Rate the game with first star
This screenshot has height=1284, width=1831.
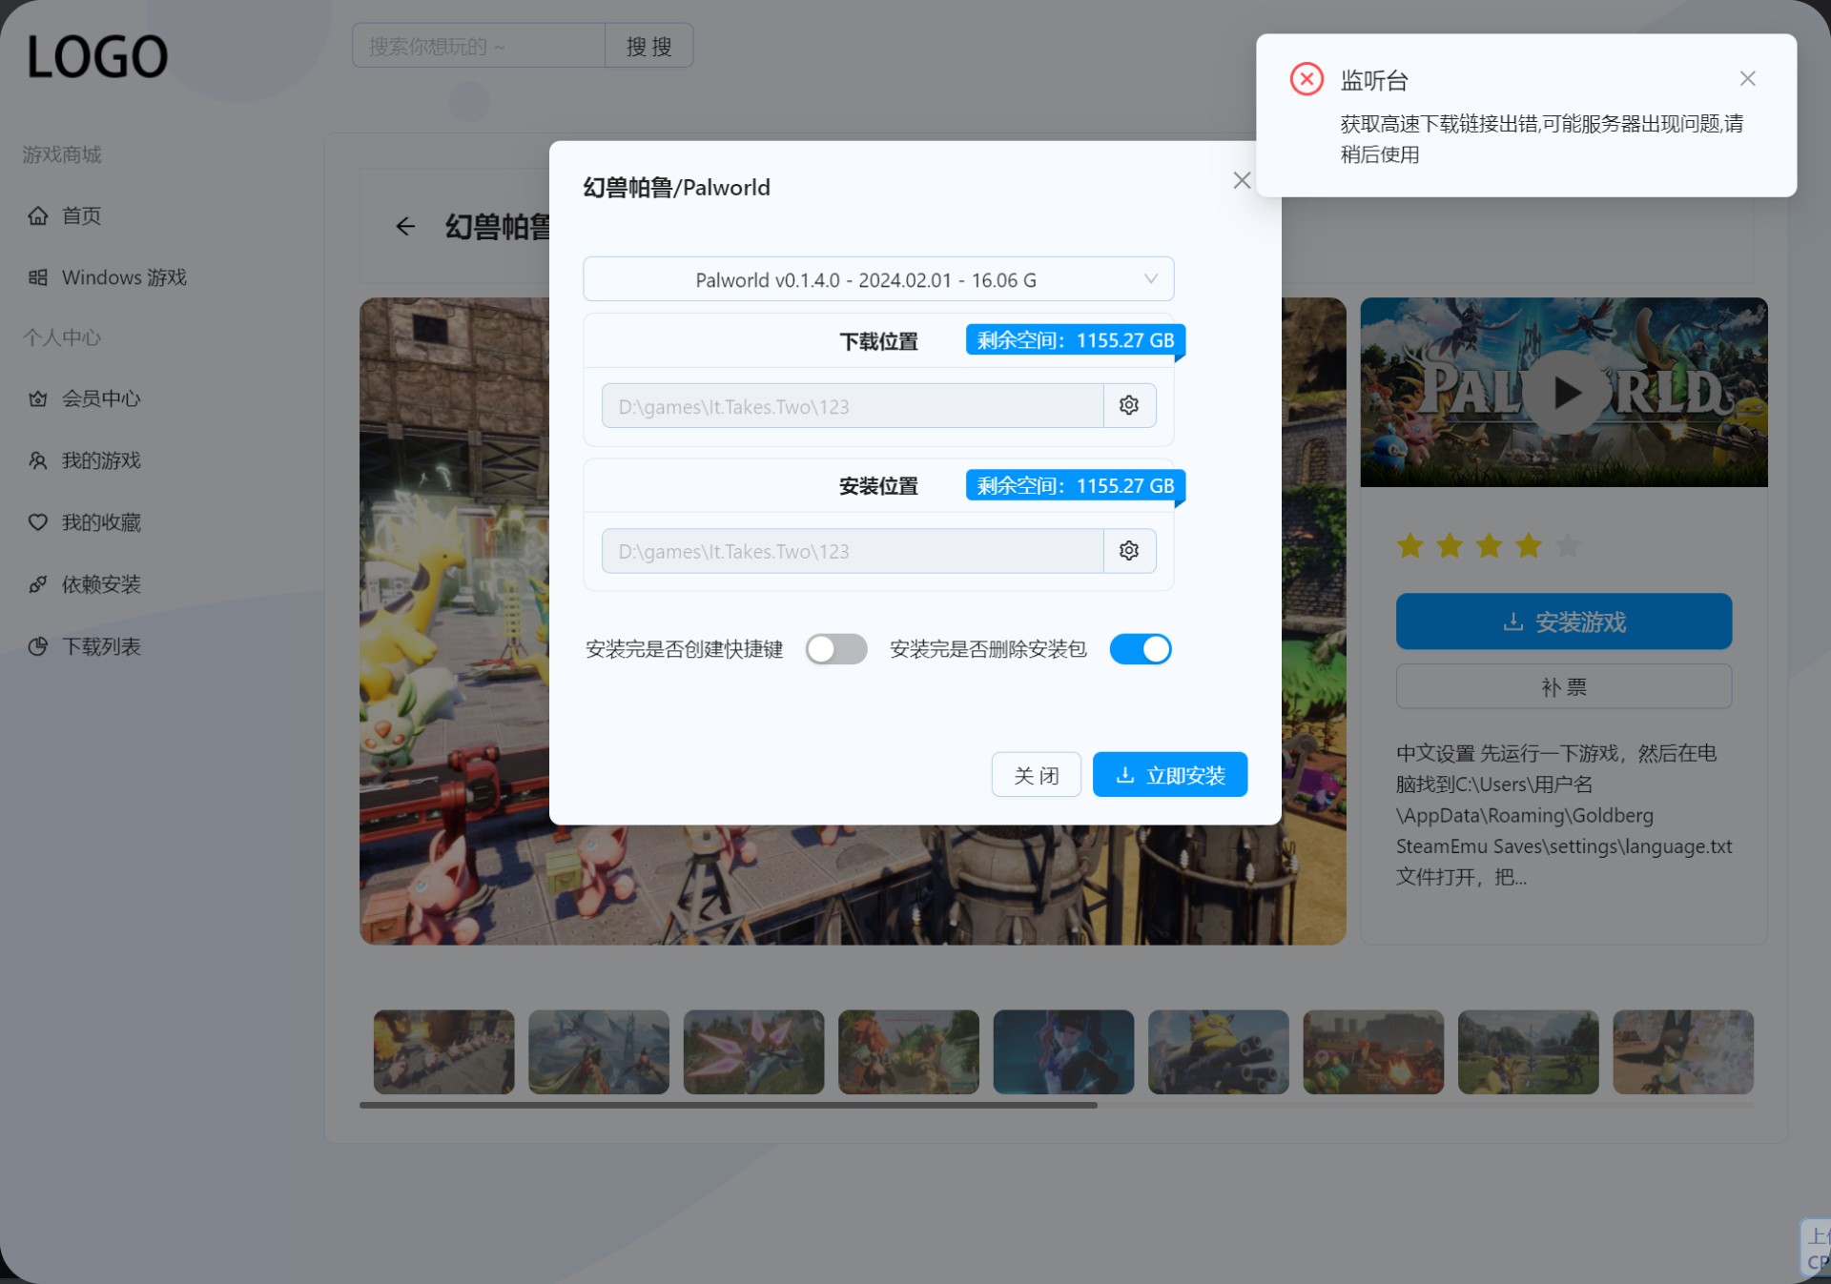[x=1410, y=546]
